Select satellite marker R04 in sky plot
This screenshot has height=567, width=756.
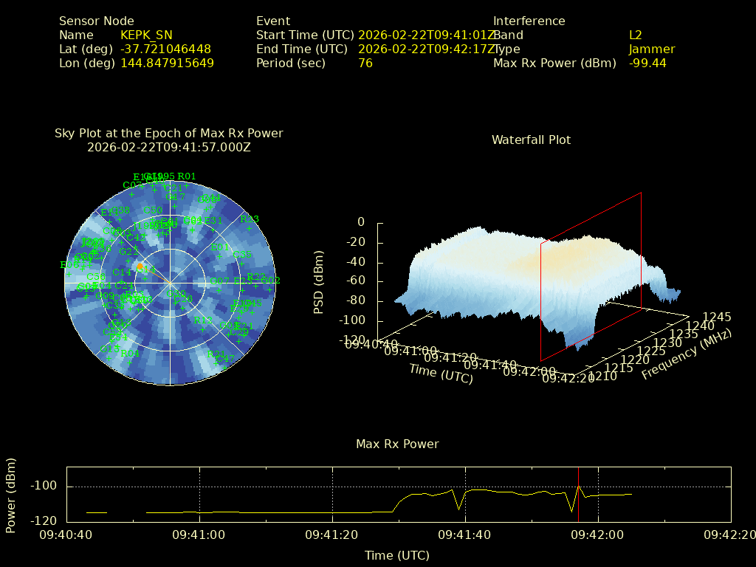click(130, 354)
